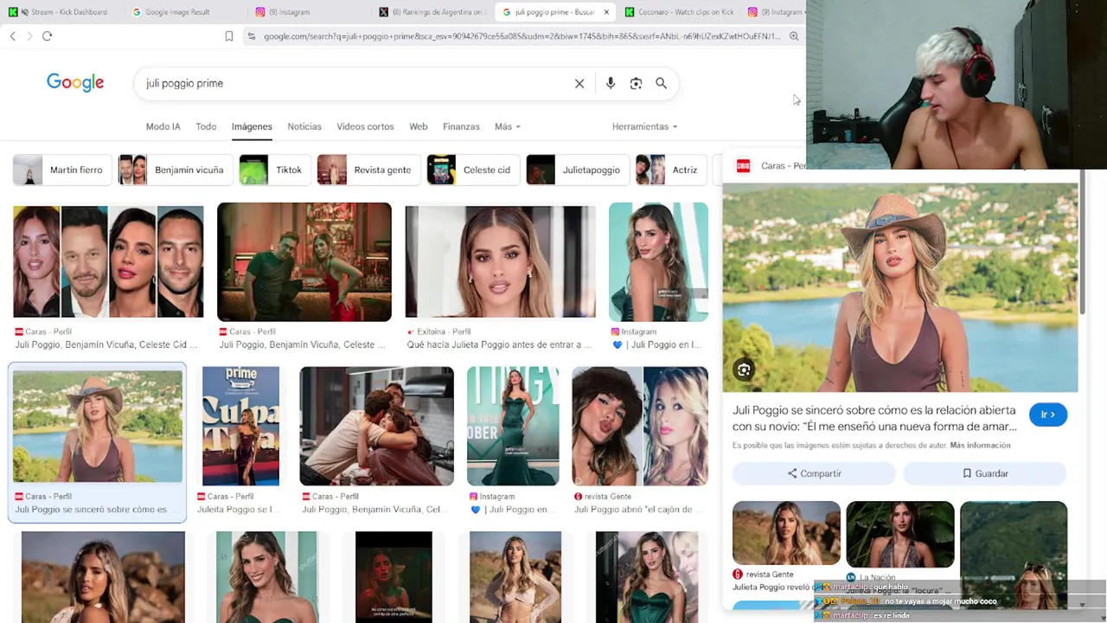Open the Culpa Tuya prime premiere thumbnail

coord(240,426)
